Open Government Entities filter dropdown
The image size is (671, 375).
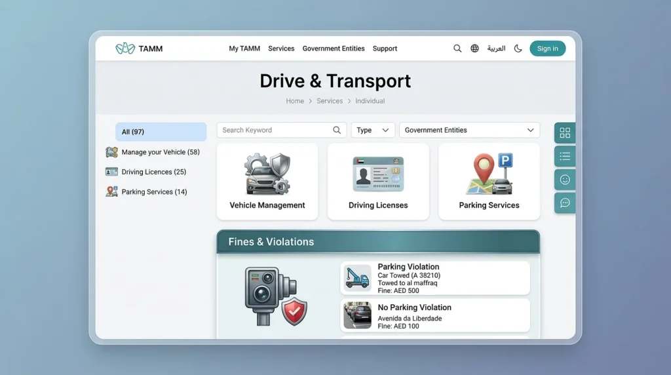[469, 130]
